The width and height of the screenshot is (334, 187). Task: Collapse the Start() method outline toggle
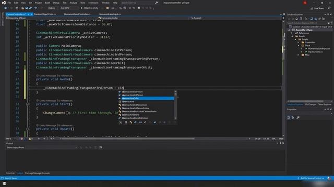click(27, 104)
